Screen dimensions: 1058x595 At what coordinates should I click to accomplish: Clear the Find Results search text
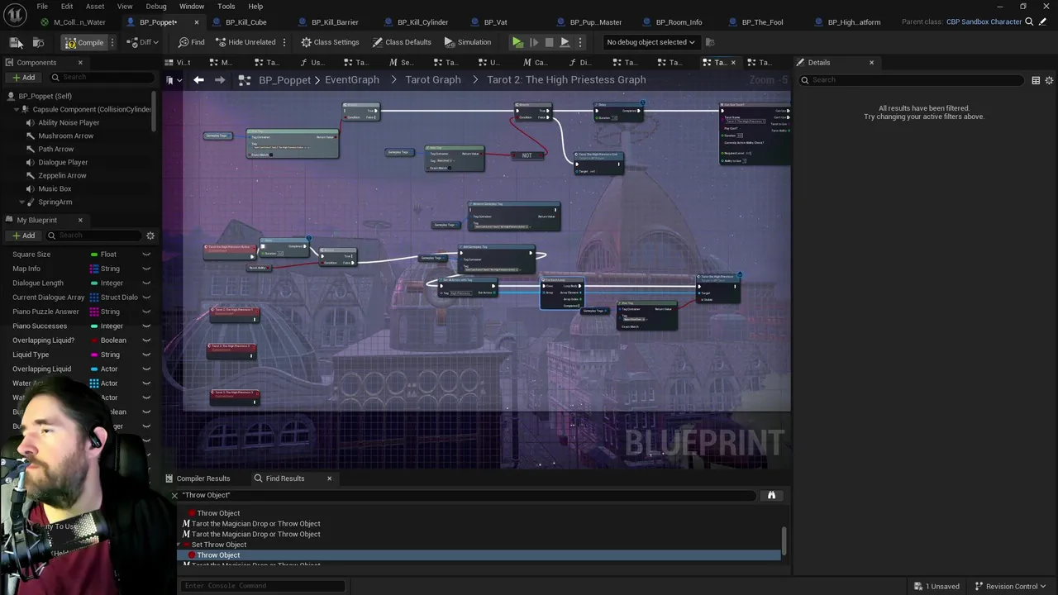click(x=174, y=495)
